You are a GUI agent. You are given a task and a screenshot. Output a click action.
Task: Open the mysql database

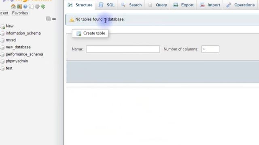coord(11,40)
